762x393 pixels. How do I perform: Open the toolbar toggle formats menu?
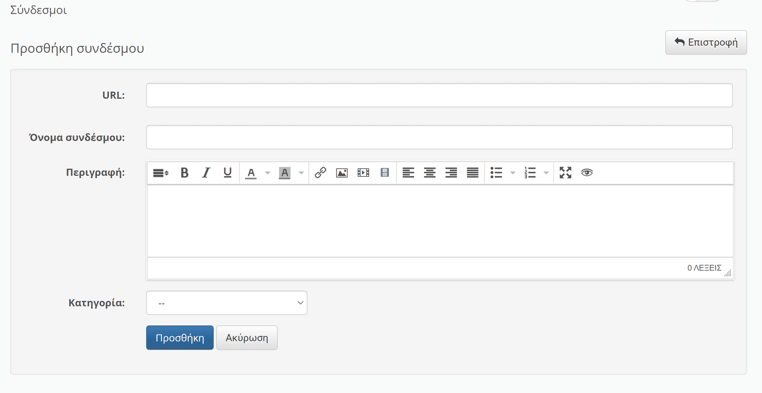point(161,173)
